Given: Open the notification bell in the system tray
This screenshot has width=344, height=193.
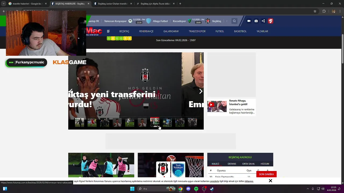Looking at the screenshot, I should pyautogui.click(x=339, y=189).
